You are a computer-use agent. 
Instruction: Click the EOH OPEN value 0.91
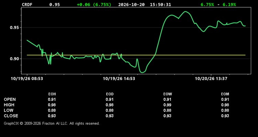point(52,99)
